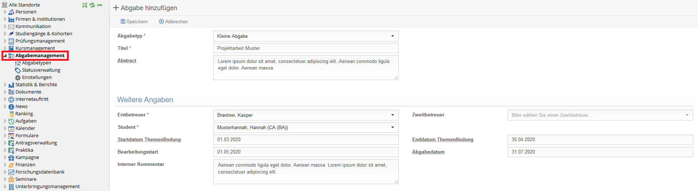
Task: Click into the Titel input field
Action: (x=306, y=48)
